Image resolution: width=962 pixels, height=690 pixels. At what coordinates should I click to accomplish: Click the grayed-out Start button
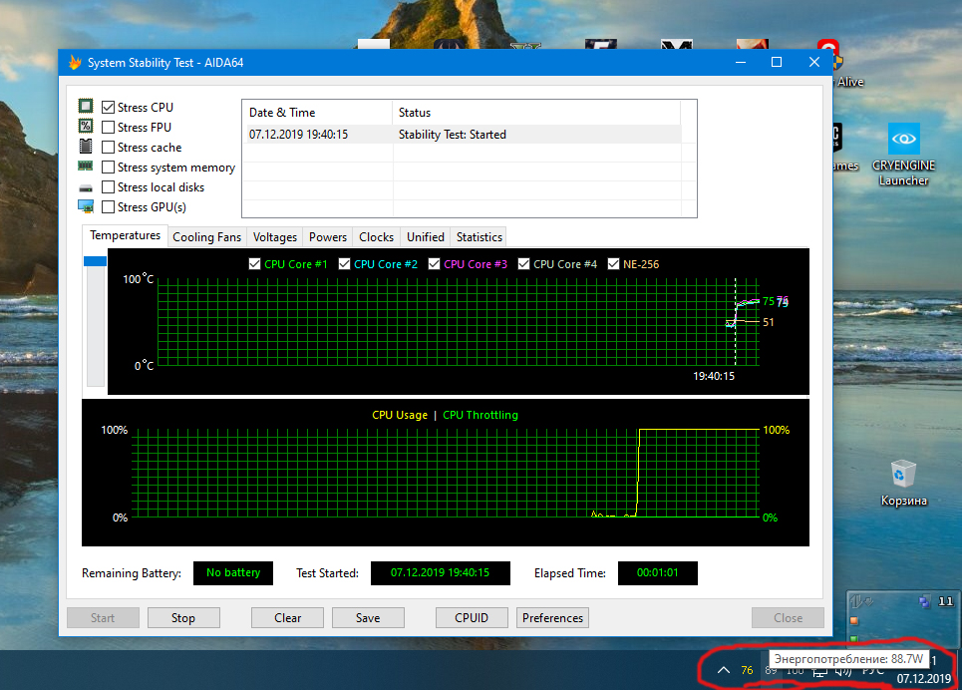(103, 618)
